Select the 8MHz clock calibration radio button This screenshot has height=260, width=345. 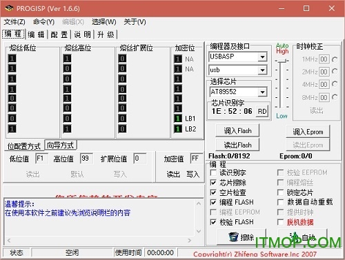pos(335,97)
